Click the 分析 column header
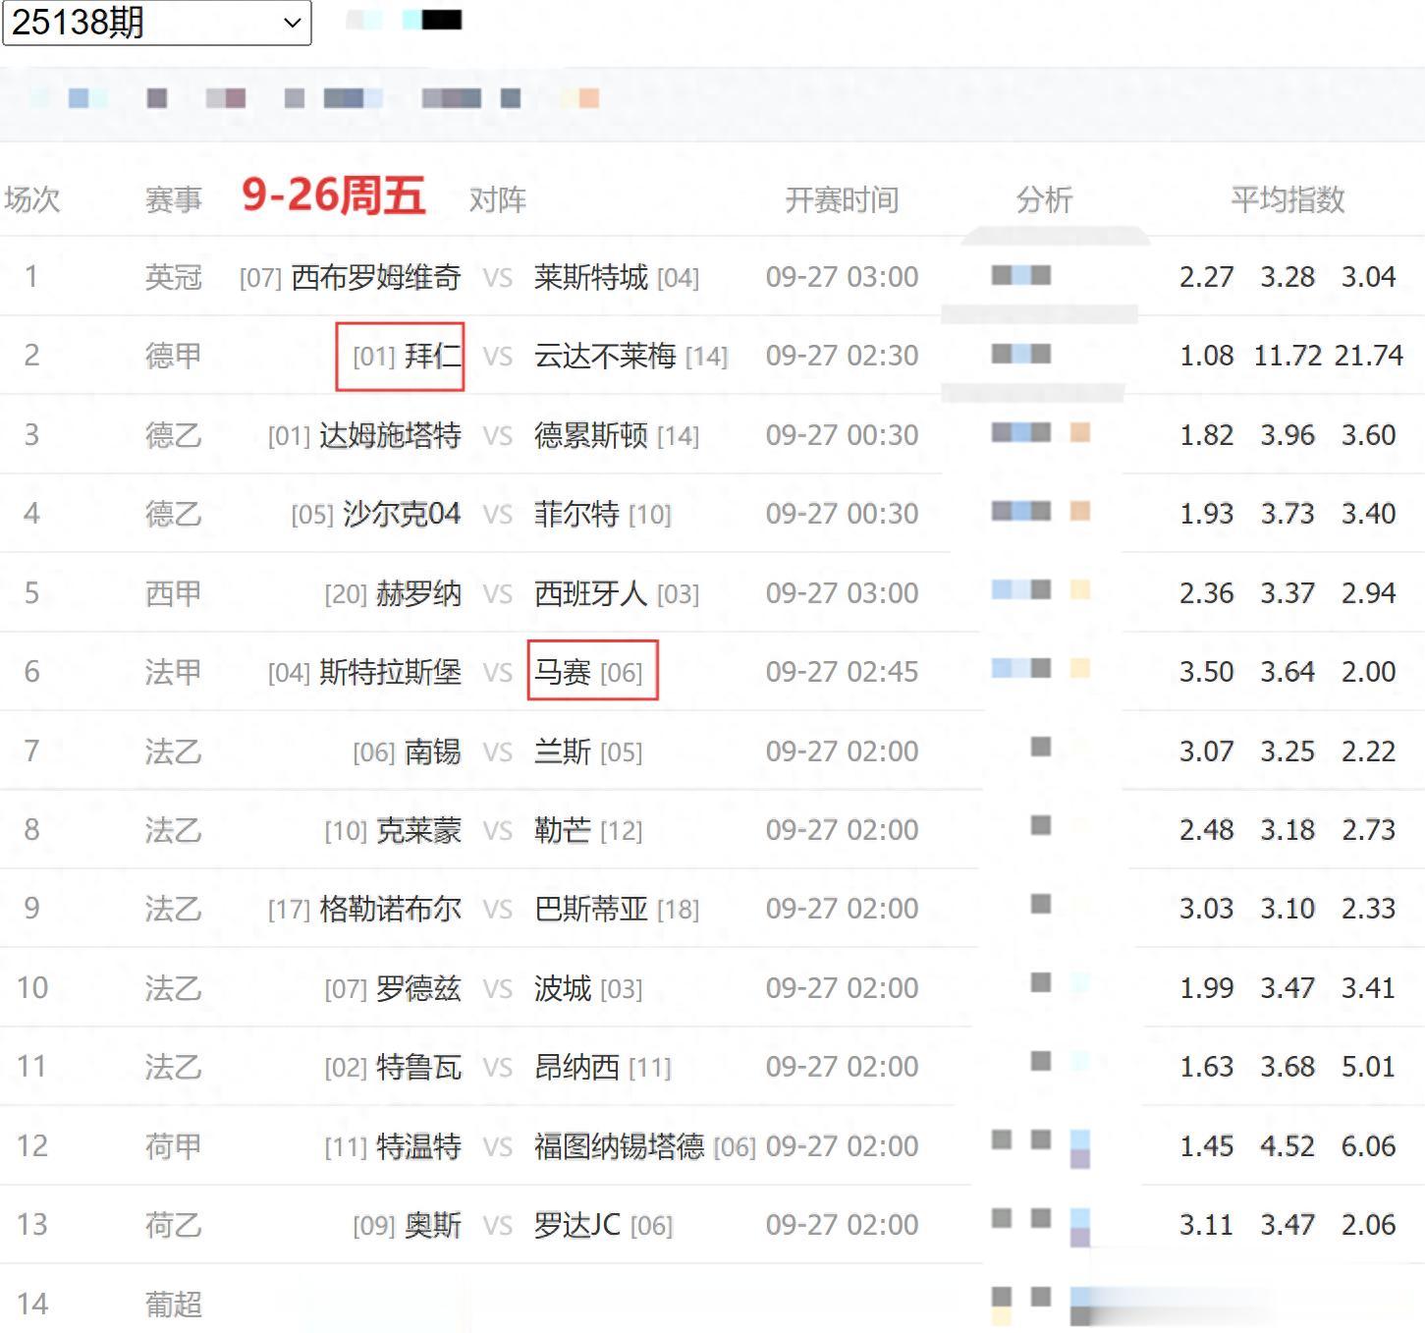1425x1333 pixels. (x=1044, y=200)
